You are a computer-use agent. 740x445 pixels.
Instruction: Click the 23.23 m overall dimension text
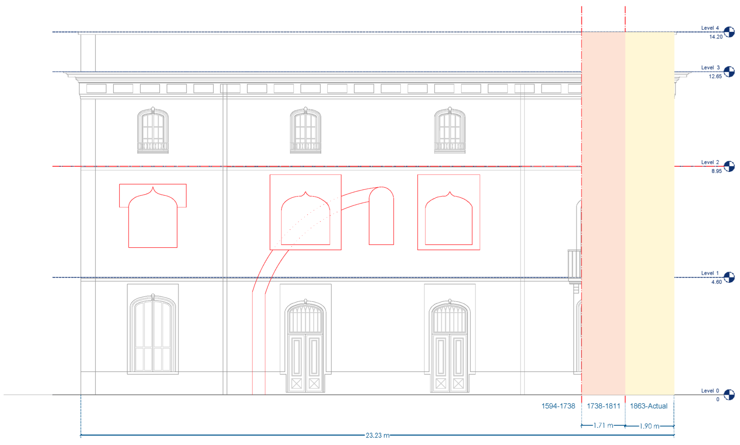click(377, 435)
